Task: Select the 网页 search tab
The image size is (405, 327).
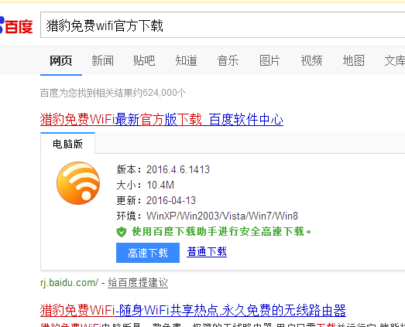Action: click(61, 61)
